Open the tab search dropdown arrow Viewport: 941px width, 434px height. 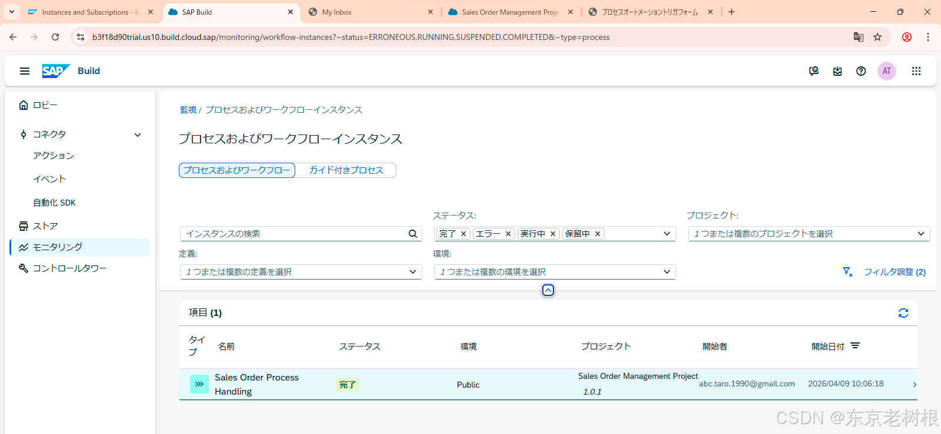point(12,12)
